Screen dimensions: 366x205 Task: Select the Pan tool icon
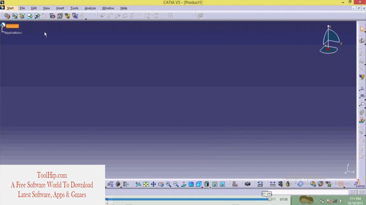pos(153,184)
